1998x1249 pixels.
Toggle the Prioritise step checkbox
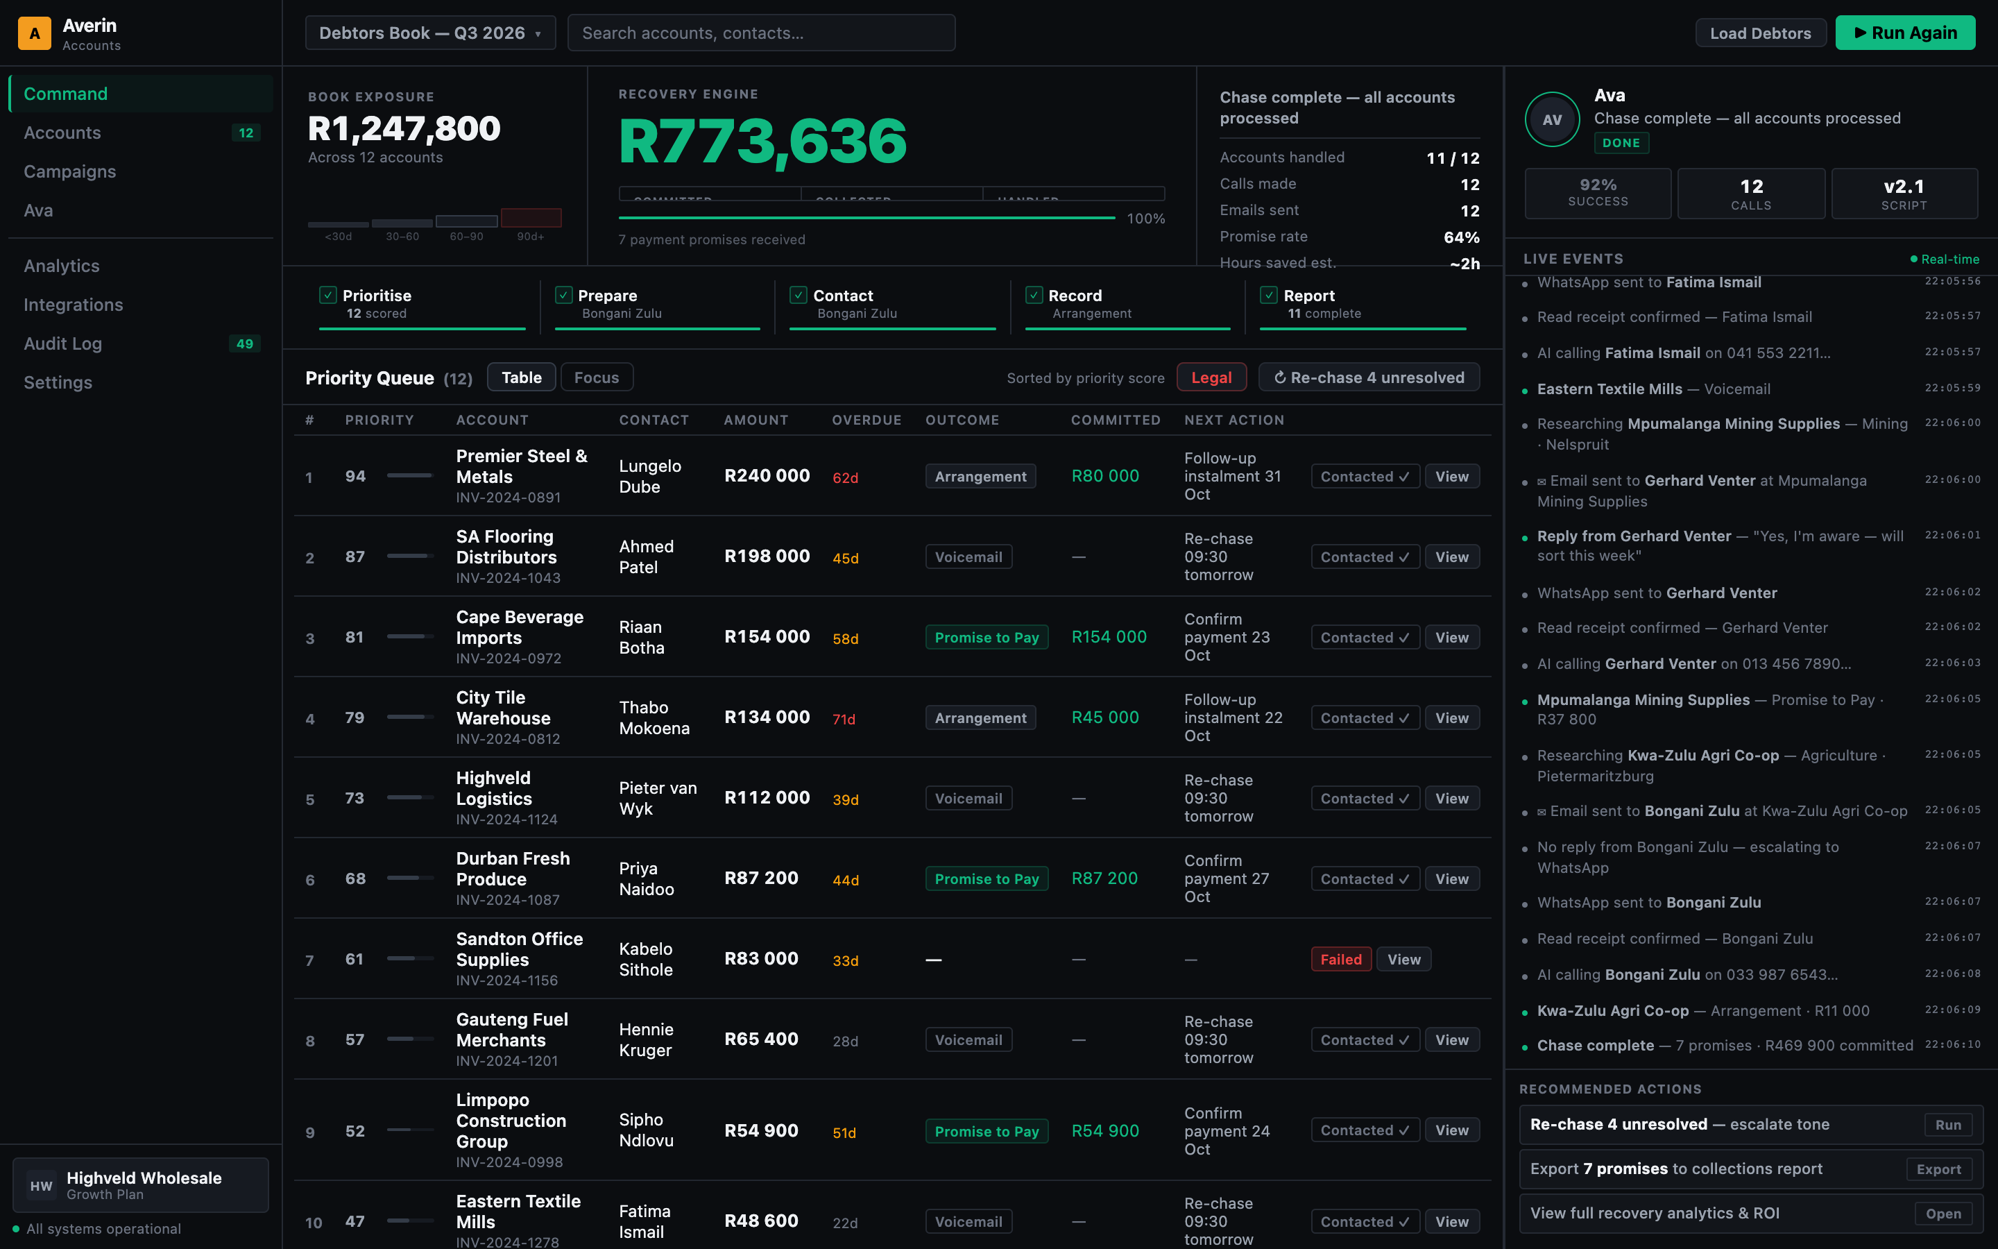(327, 295)
